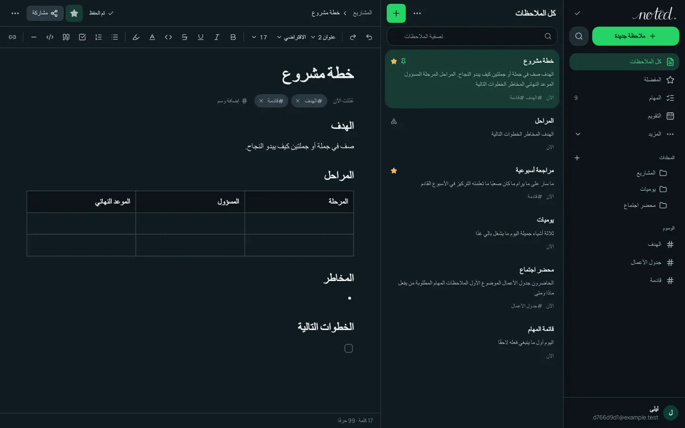
Task: Toggle underline formatting
Action: (201, 37)
